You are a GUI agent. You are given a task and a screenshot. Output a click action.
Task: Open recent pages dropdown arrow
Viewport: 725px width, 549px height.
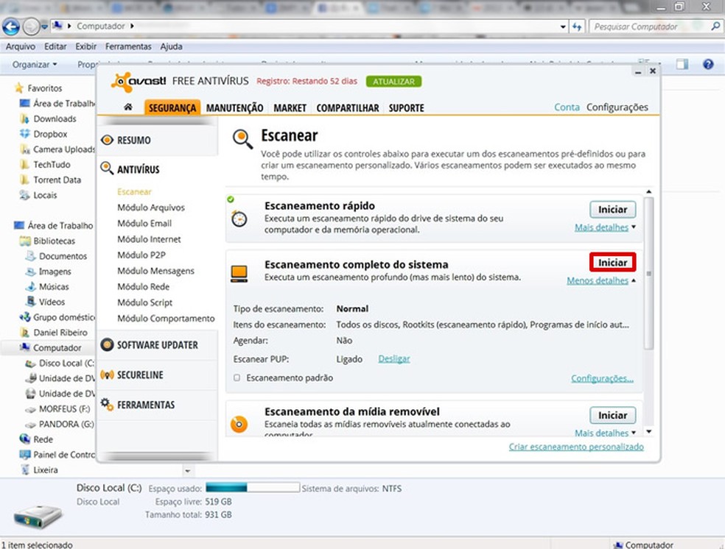point(44,26)
